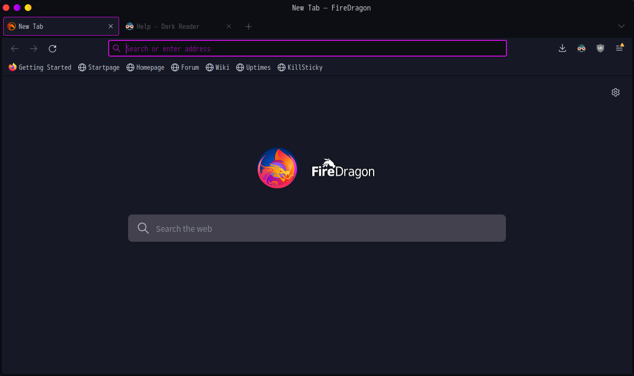Click the magnifier icon in address bar
Viewport: 634px width, 376px height.
click(117, 48)
